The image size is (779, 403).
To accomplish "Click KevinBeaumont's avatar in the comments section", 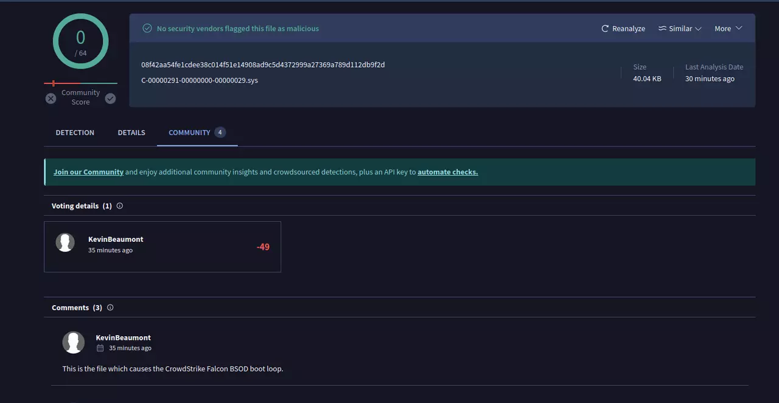I will [x=74, y=342].
